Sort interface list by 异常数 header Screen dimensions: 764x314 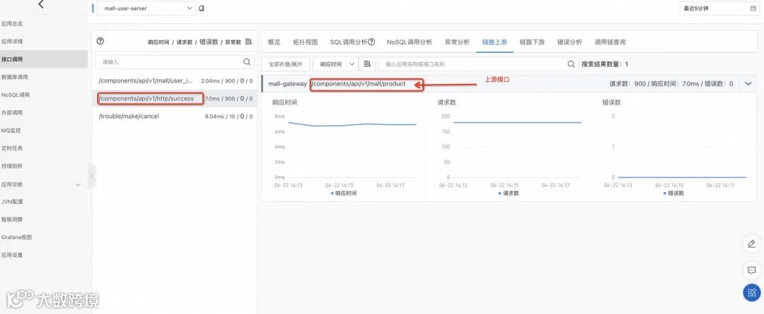click(x=233, y=42)
